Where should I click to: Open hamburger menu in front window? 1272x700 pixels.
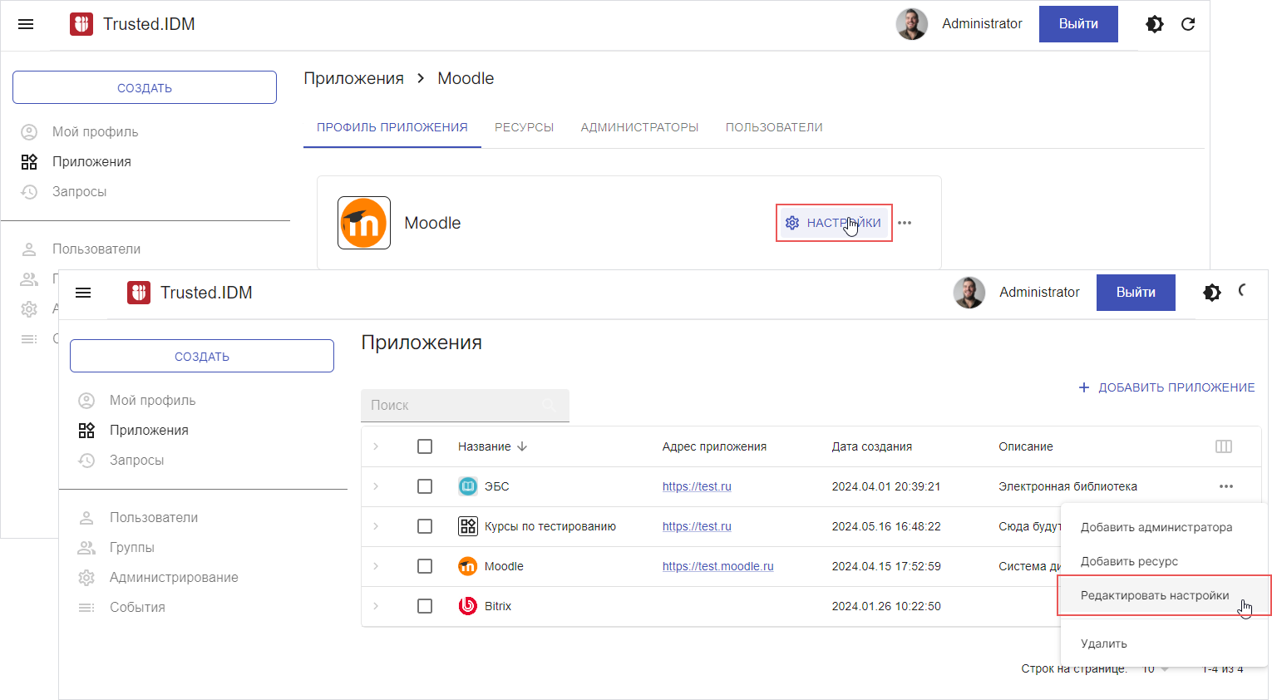point(83,293)
